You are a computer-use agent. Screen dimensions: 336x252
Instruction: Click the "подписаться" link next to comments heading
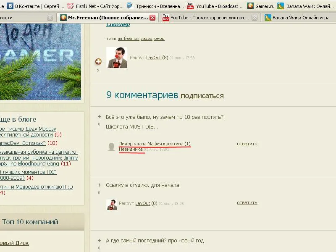coord(202,96)
